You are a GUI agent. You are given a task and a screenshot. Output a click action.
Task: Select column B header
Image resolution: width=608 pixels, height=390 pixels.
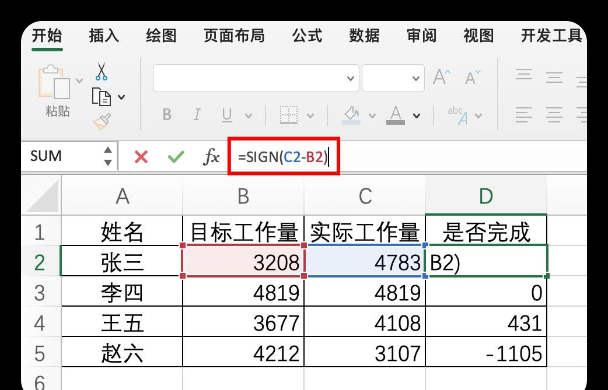pos(243,195)
